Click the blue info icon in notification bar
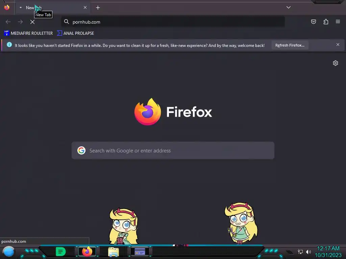The image size is (346, 259). (x=9, y=45)
